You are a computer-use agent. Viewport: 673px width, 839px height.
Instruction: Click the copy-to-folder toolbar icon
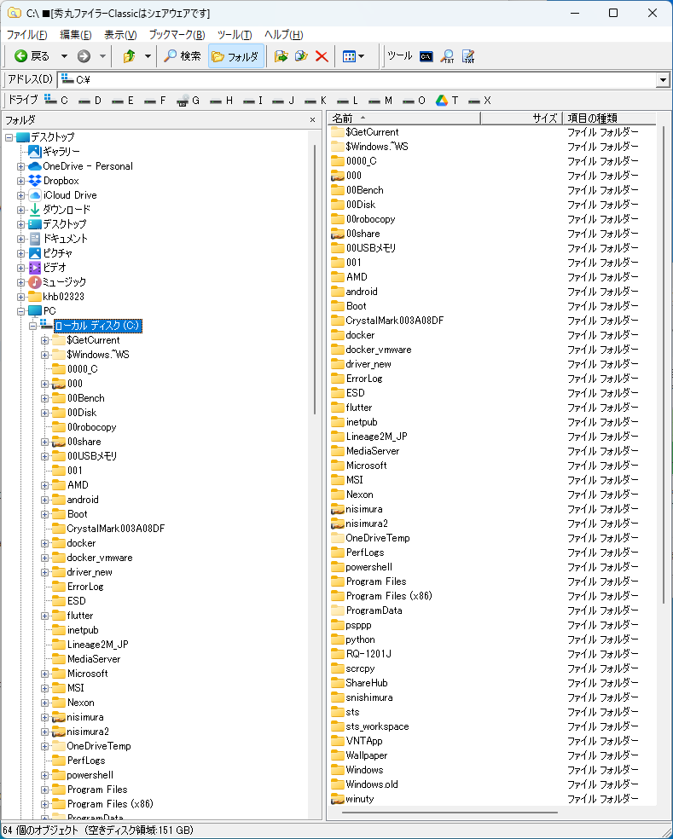[x=301, y=56]
